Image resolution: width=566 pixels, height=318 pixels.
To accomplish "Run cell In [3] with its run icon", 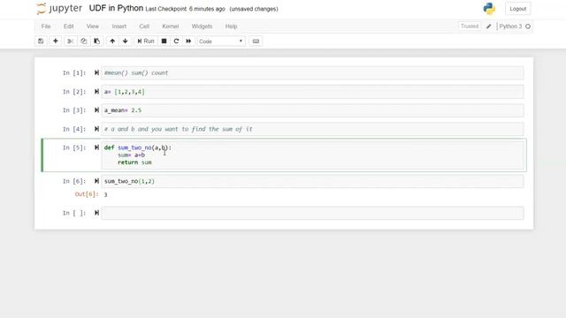I will click(96, 110).
